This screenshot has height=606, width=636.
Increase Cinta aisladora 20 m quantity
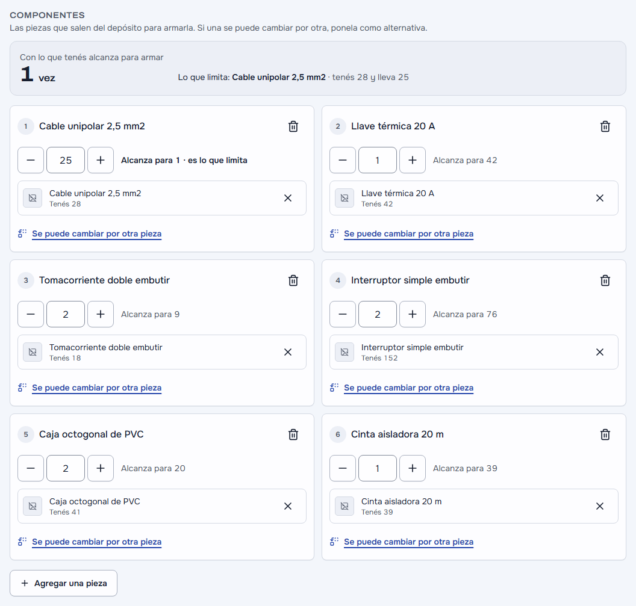(413, 468)
